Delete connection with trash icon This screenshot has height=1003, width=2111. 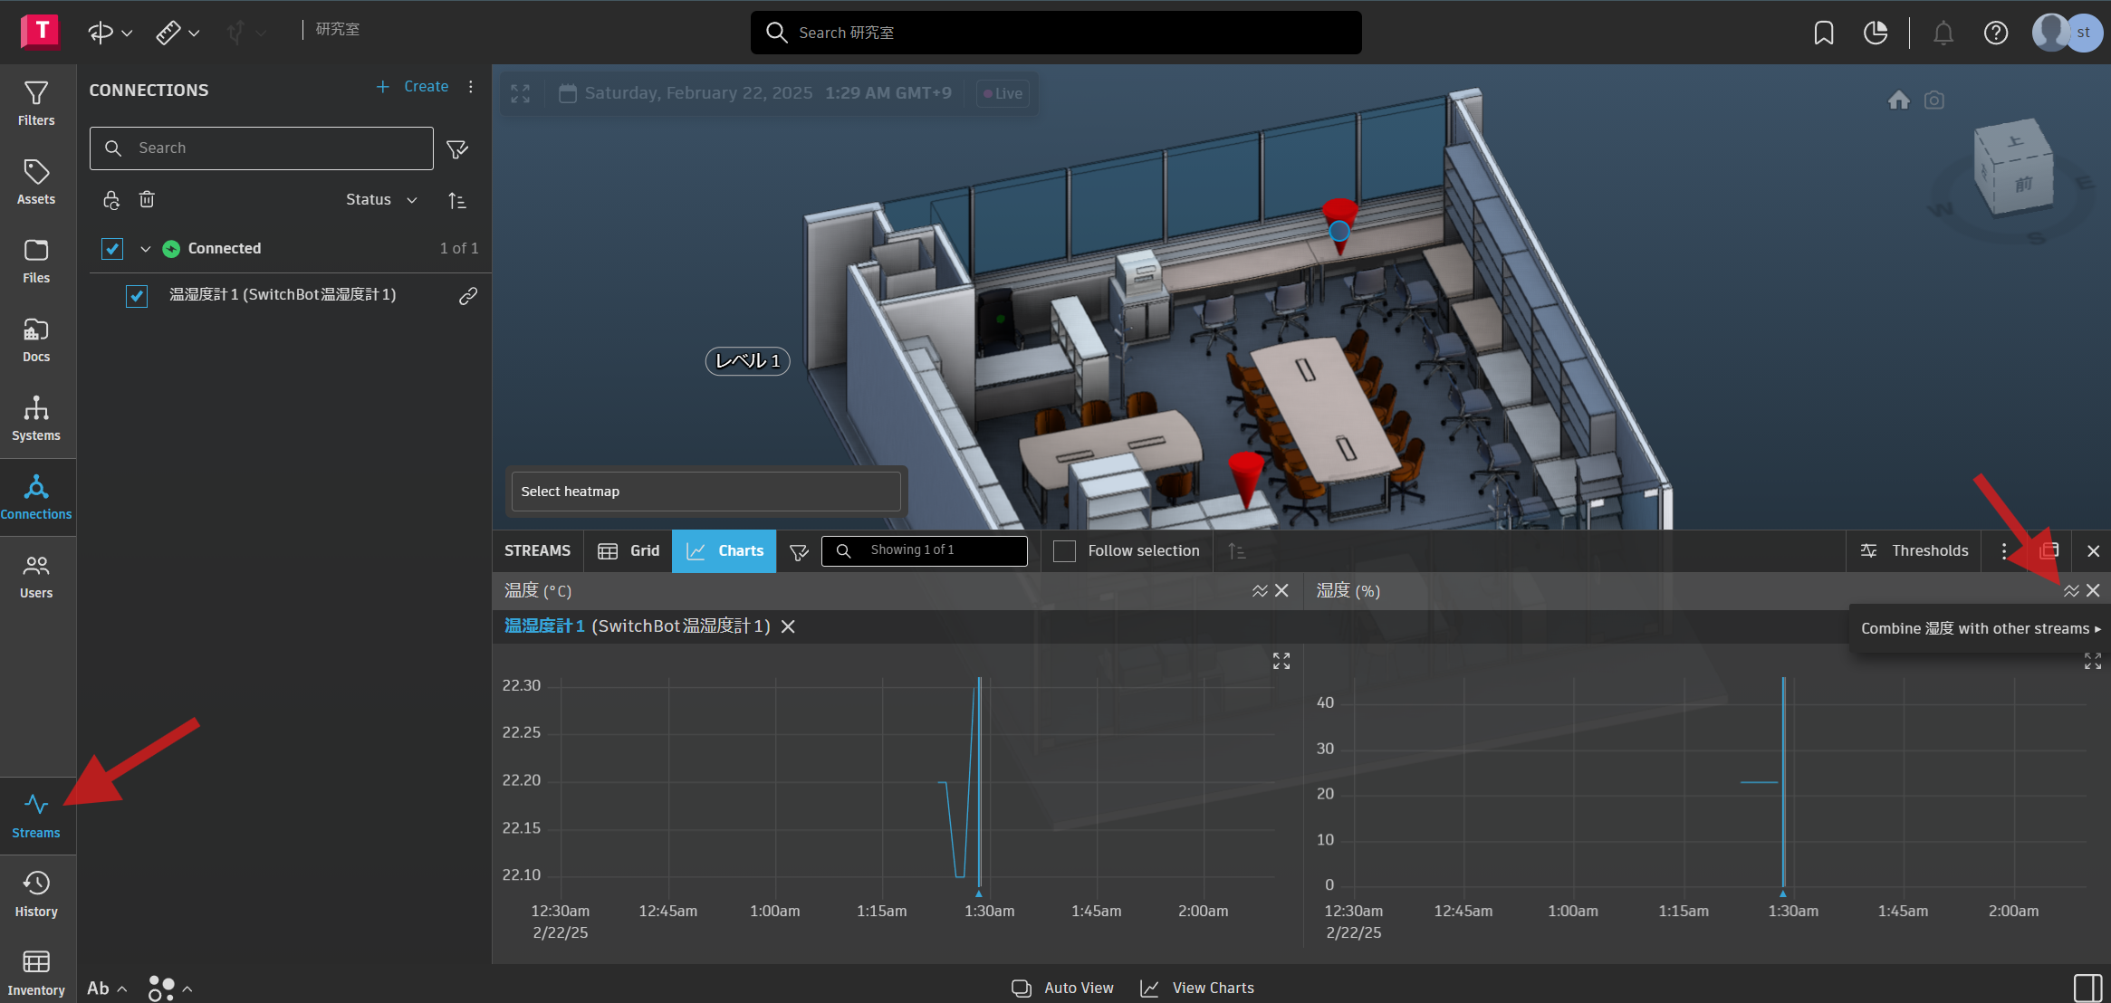[x=147, y=199]
